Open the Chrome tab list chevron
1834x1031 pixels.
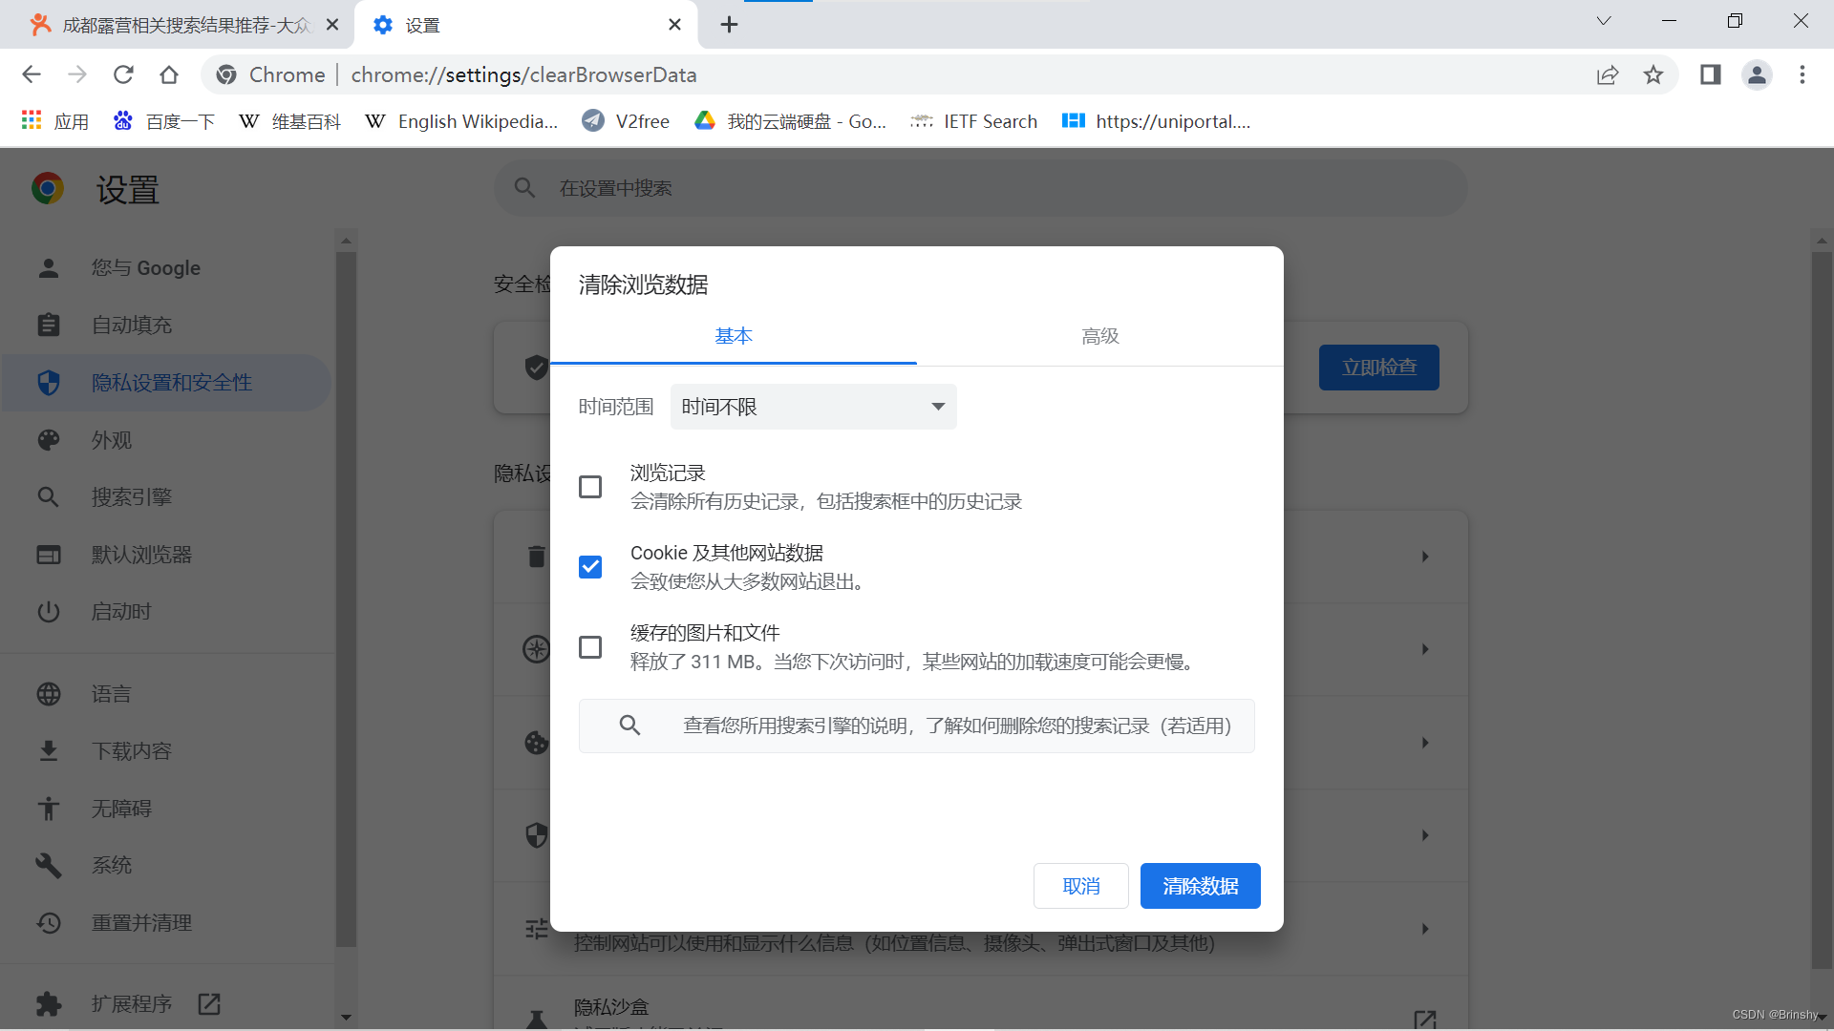[1603, 20]
